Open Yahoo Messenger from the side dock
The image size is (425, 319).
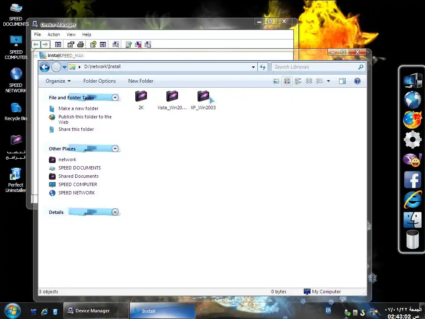(413, 159)
